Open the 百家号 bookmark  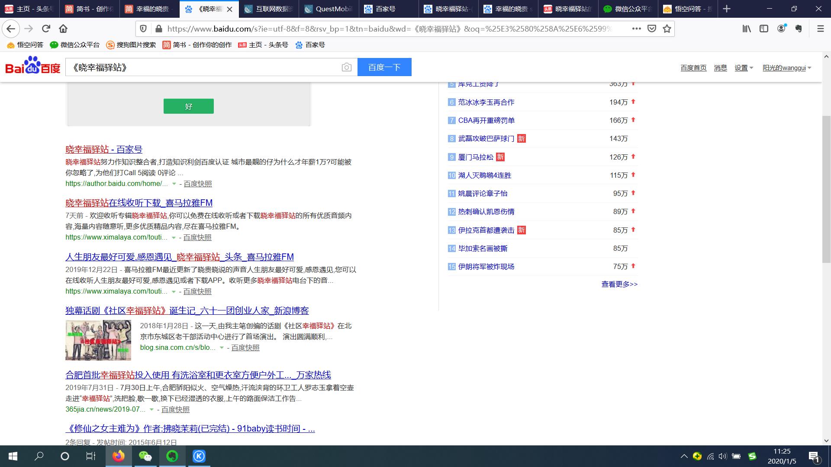pos(310,45)
